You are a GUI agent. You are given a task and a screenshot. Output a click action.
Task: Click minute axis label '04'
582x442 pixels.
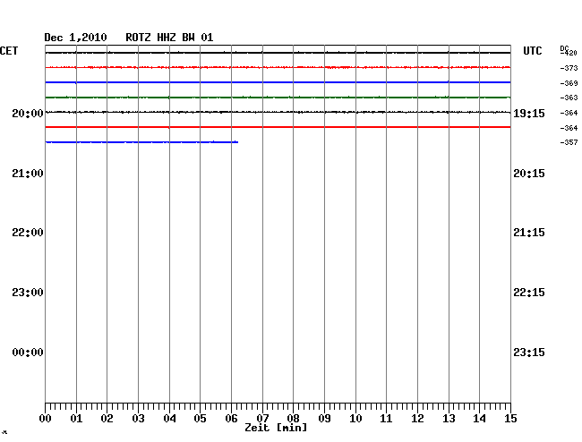[169, 419]
